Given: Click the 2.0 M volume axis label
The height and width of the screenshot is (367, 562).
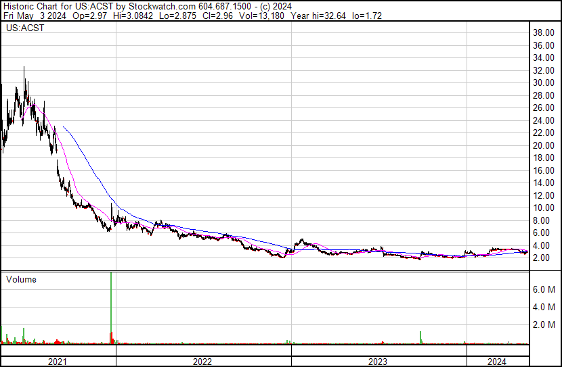Looking at the screenshot, I should point(544,324).
